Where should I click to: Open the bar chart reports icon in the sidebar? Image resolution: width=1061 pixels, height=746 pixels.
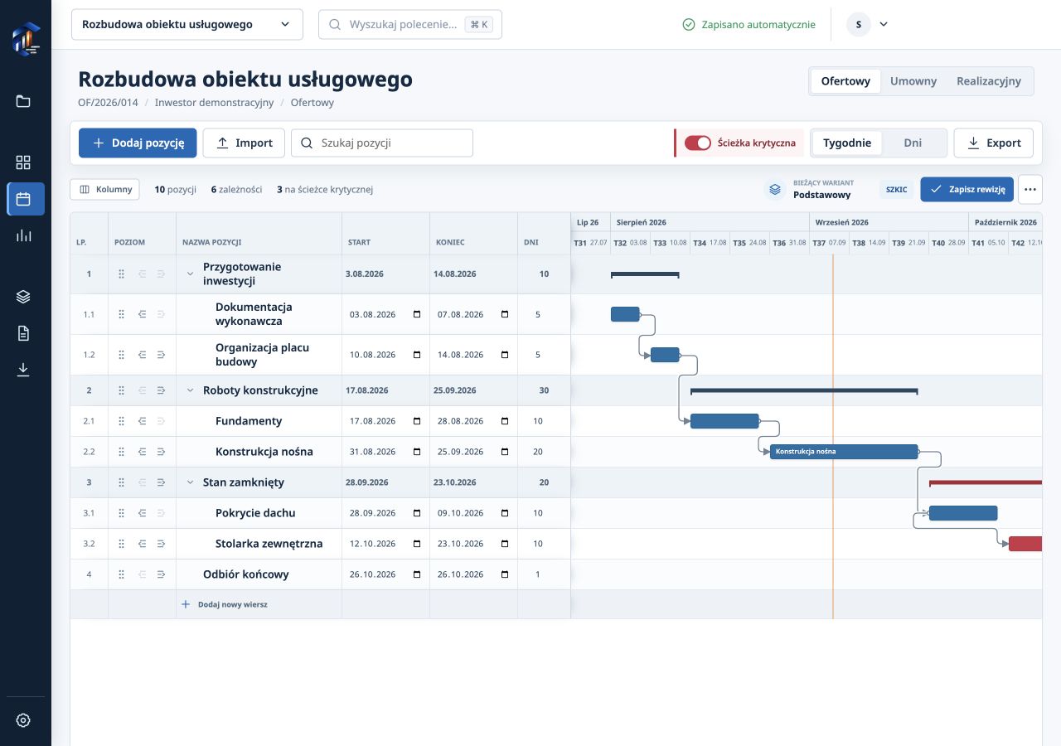pos(23,235)
